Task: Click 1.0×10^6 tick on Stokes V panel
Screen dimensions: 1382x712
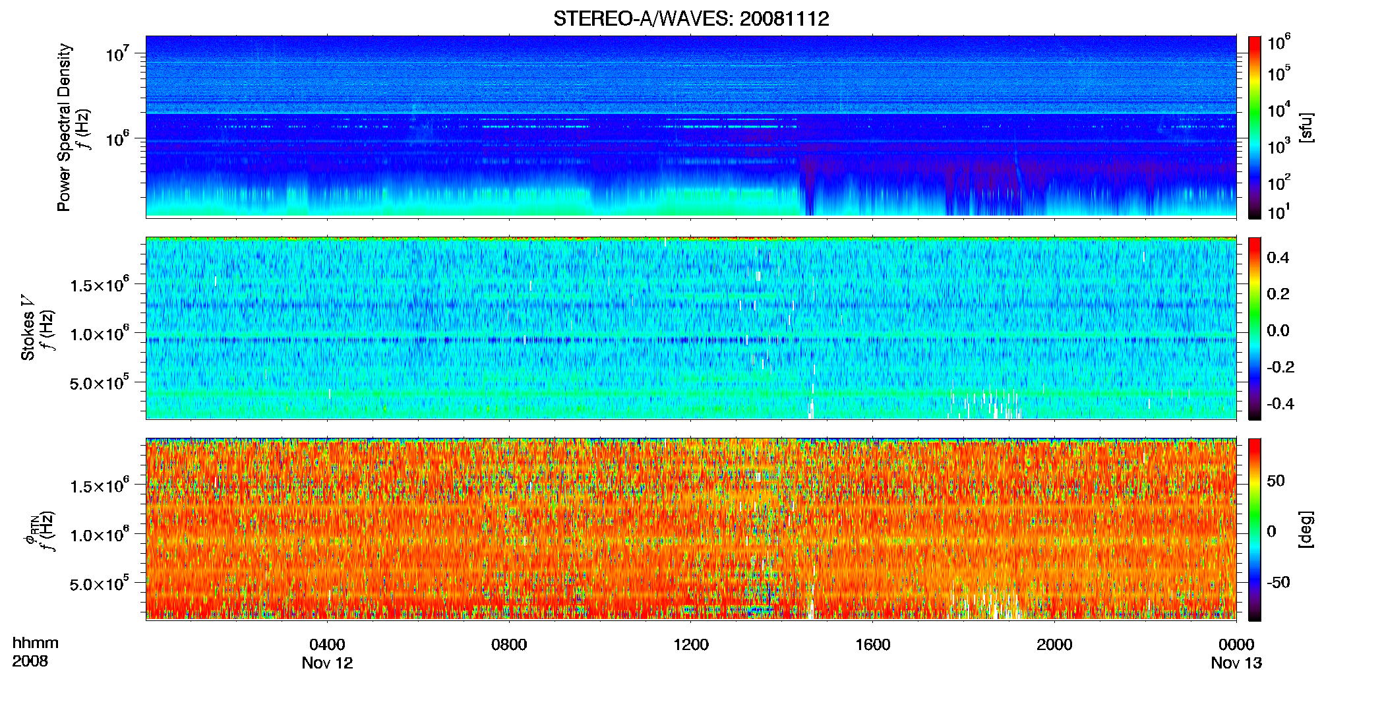Action: (100, 333)
